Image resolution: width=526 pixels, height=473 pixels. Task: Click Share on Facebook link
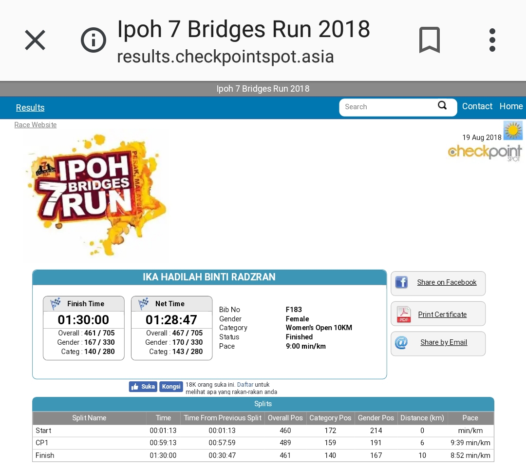click(447, 282)
